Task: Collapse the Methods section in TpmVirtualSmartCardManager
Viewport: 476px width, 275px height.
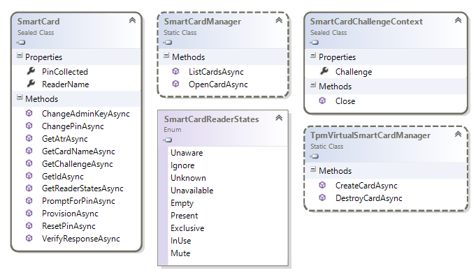Action: 313,169
